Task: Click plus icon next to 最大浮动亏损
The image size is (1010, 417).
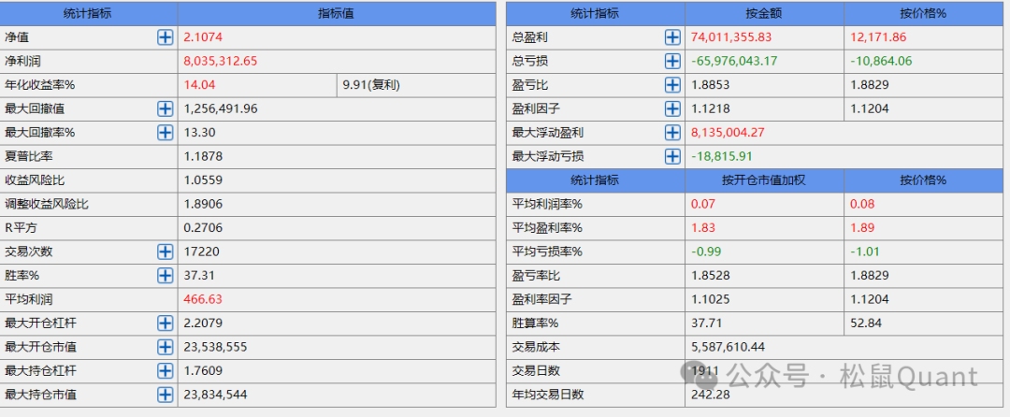Action: [x=671, y=156]
